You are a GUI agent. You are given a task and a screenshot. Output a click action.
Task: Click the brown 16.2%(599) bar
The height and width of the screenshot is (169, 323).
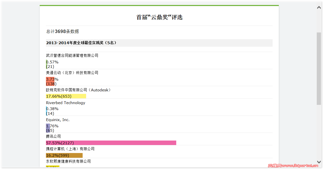tap(64, 155)
